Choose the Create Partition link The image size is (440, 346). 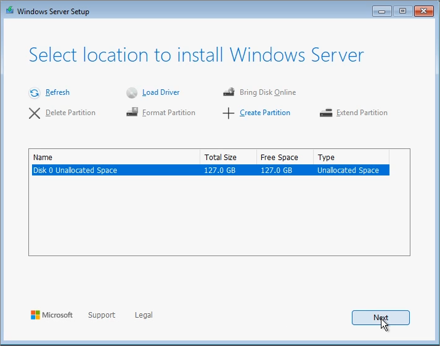[x=265, y=113]
